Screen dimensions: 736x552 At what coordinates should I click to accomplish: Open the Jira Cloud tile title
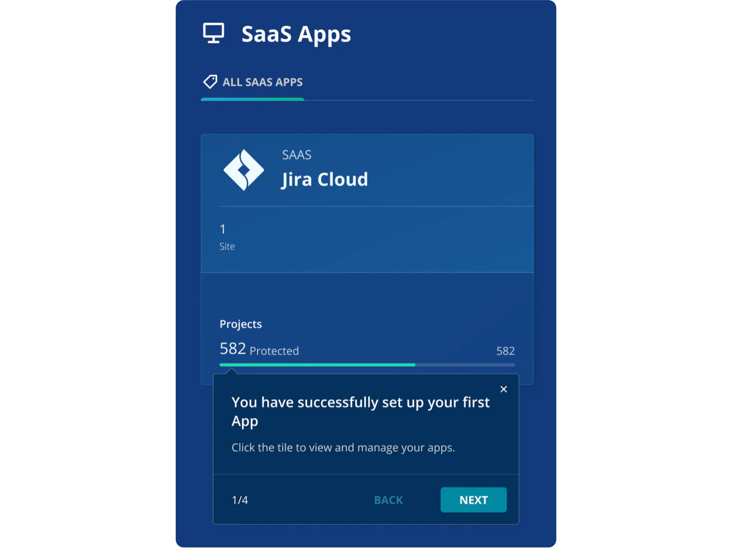click(325, 180)
